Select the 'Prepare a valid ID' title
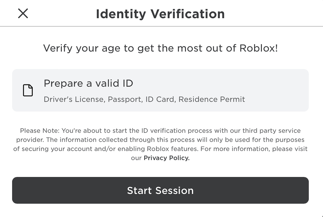 88,83
